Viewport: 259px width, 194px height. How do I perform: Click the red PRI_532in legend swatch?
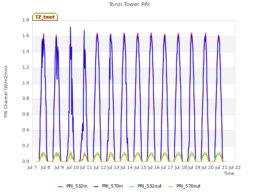point(60,187)
